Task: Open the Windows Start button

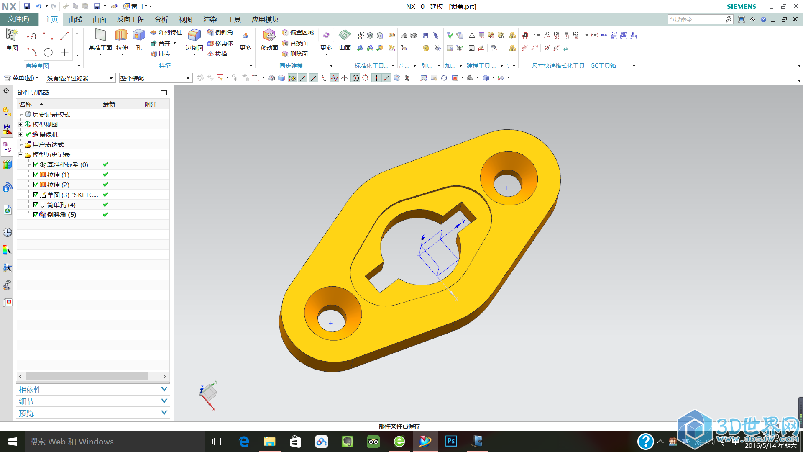Action: (13, 441)
